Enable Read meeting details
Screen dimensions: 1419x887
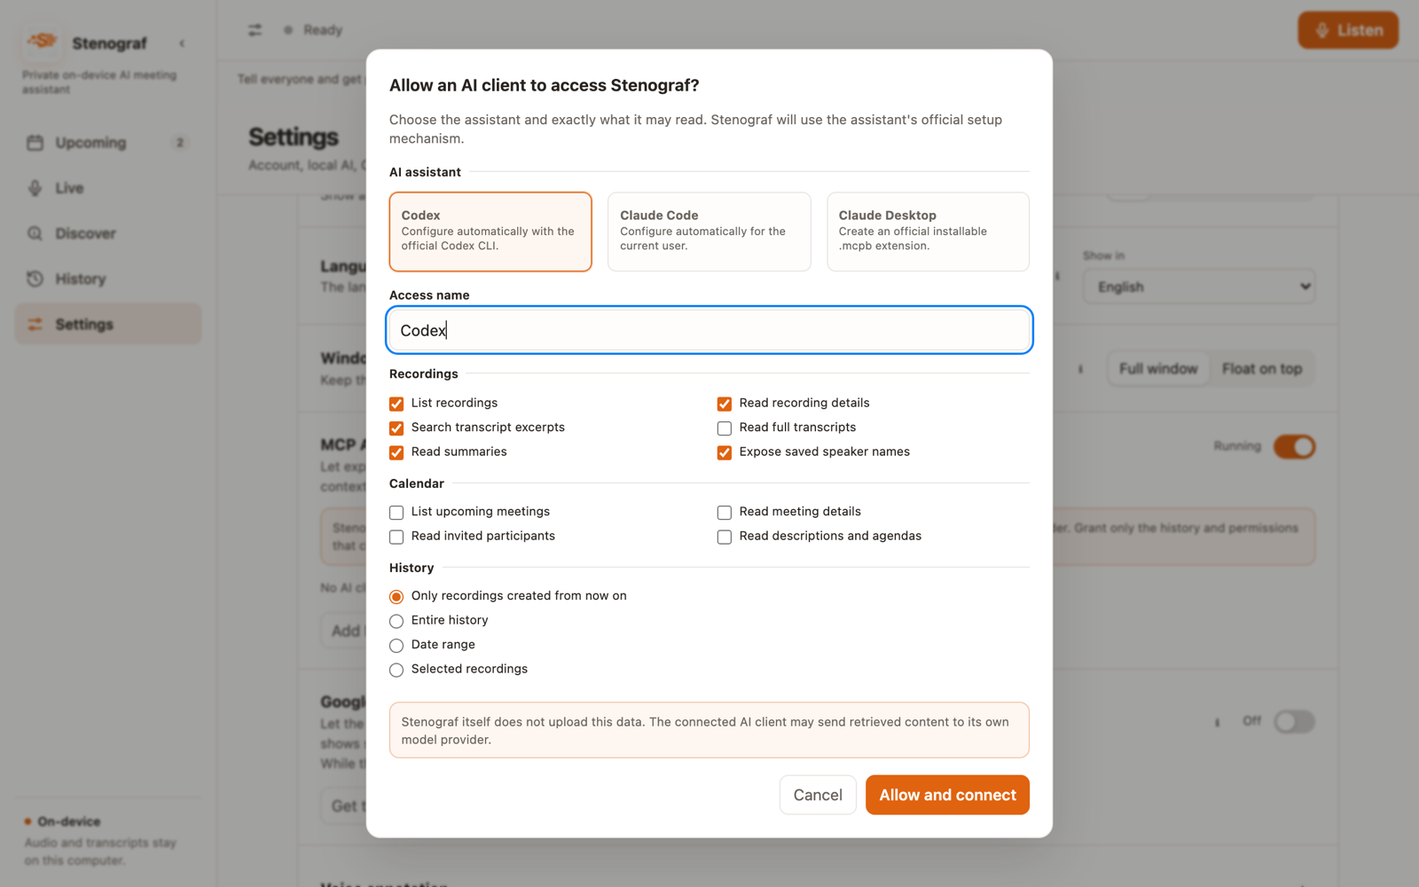725,513
